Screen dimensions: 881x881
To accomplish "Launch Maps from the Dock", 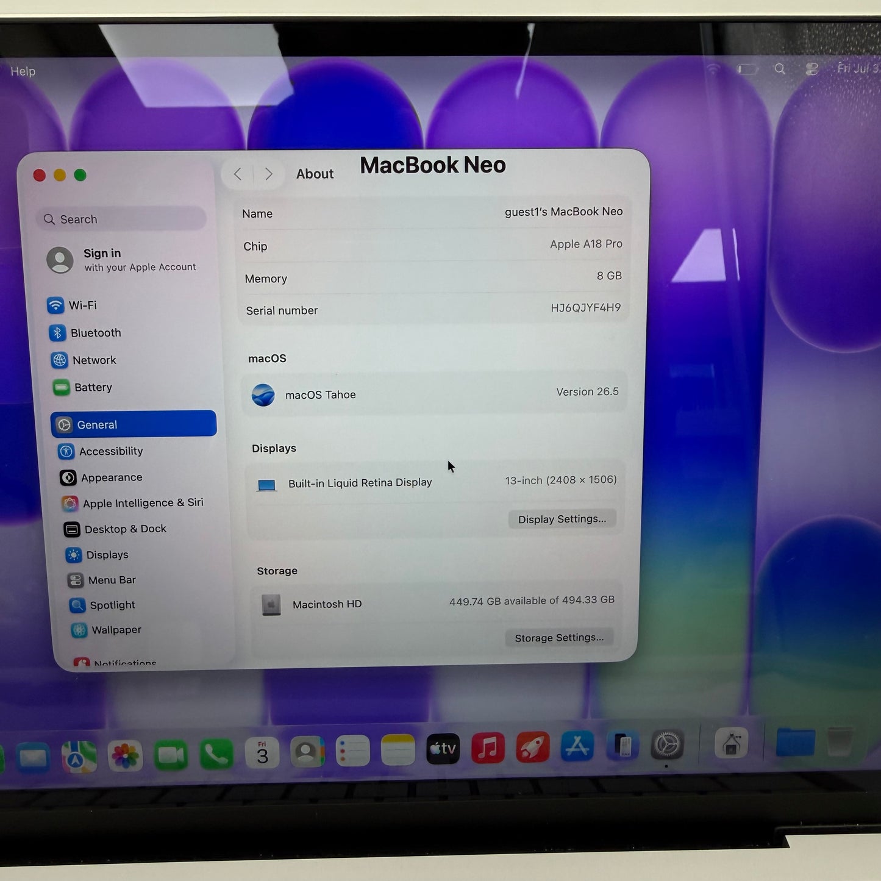I will coord(79,757).
